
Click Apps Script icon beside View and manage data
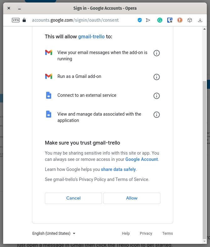pos(49,114)
